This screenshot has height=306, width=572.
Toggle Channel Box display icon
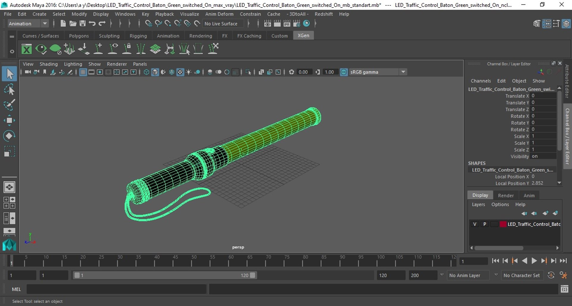coord(566,24)
